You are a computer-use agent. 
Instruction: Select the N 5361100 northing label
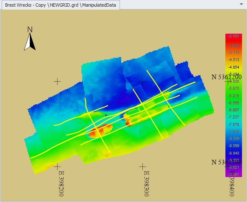pyautogui.click(x=226, y=162)
